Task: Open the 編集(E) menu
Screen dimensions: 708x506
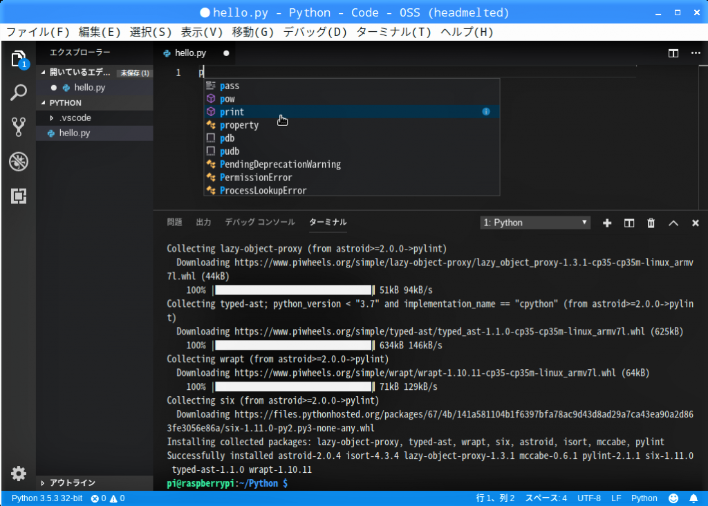Action: click(x=100, y=32)
